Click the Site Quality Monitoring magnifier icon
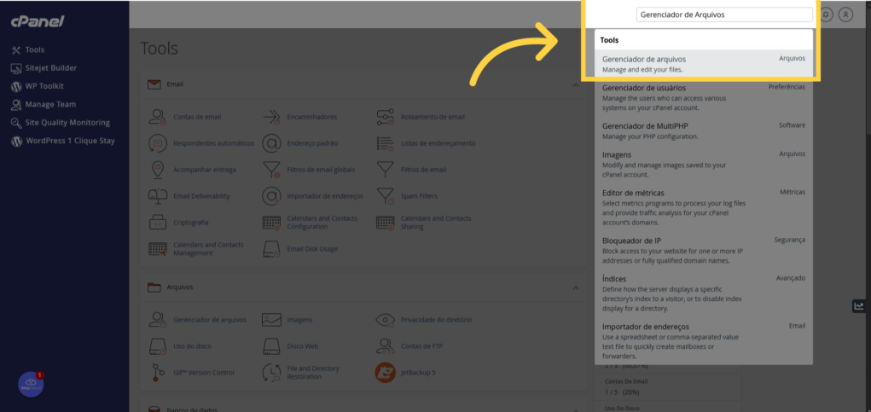Screen dimensions: 871x412 coord(16,123)
